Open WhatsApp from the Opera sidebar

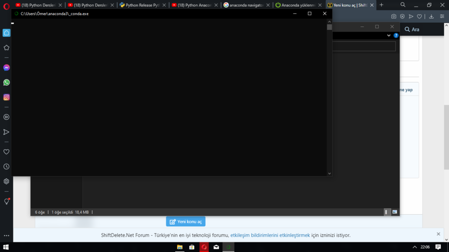pyautogui.click(x=6, y=83)
